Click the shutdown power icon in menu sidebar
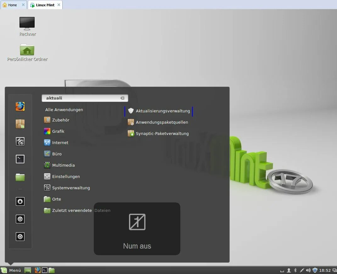Image resolution: width=337 pixels, height=274 pixels. pyautogui.click(x=20, y=236)
